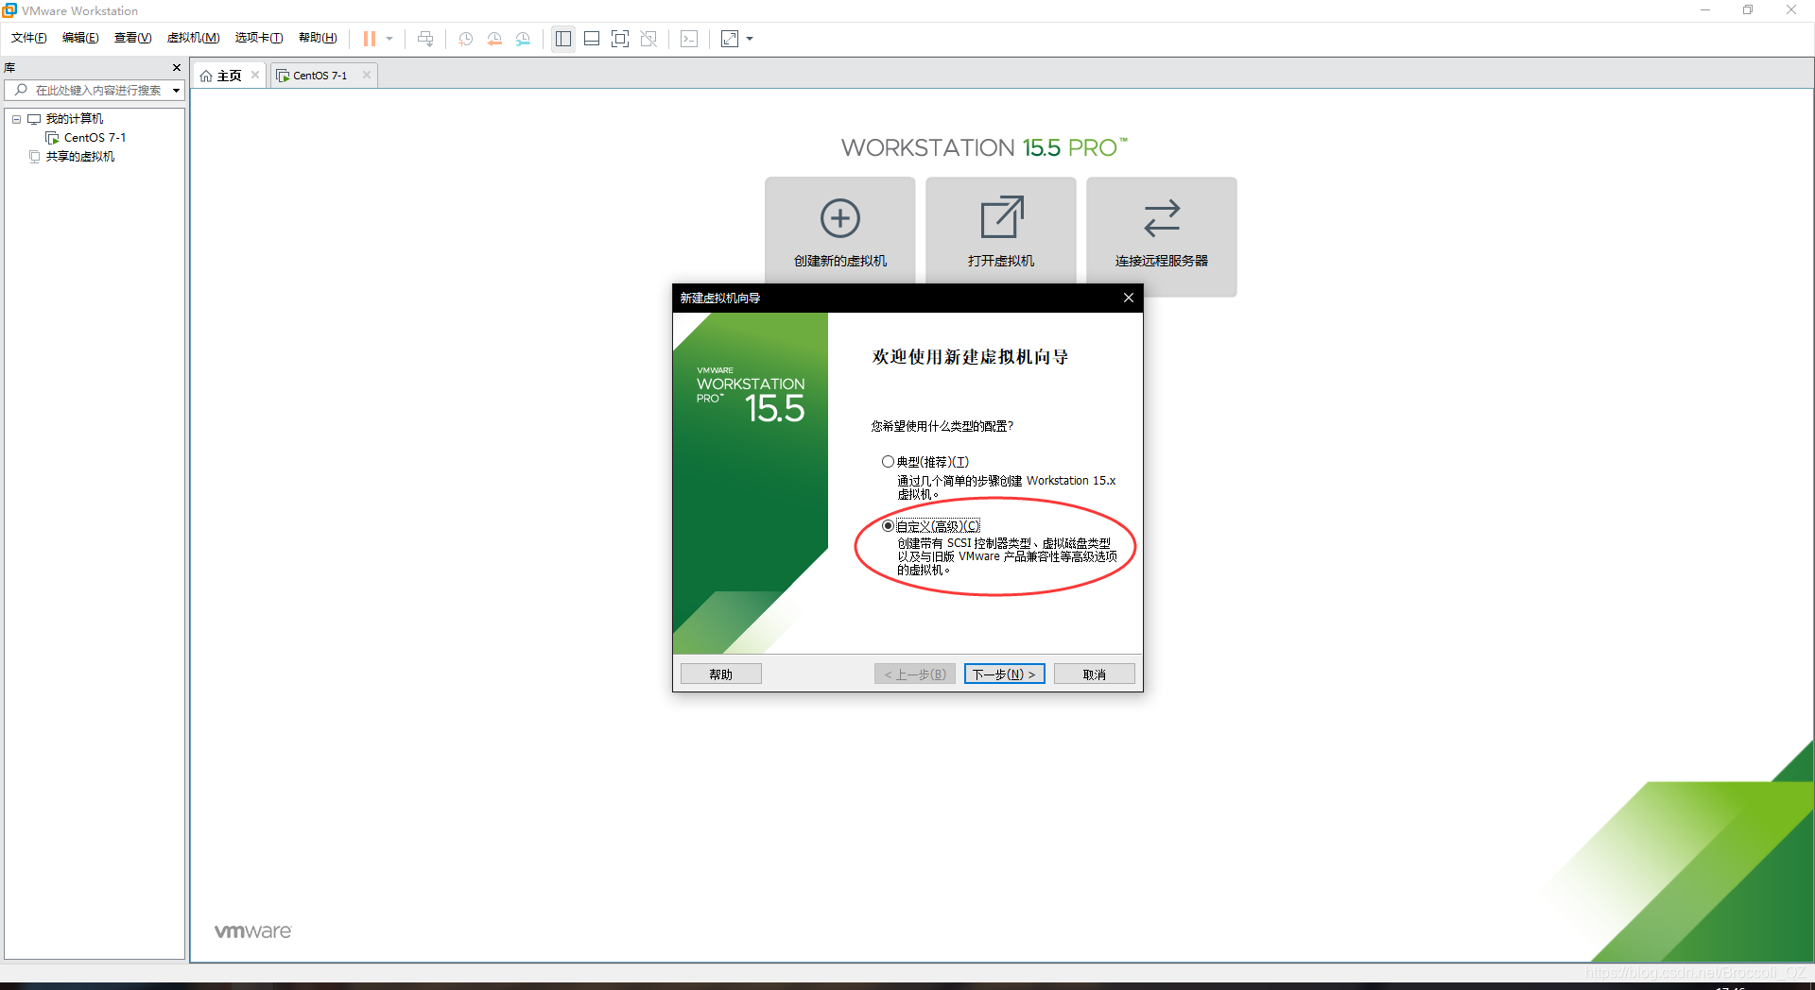Open the library search filter dropdown
This screenshot has width=1815, height=990.
pyautogui.click(x=176, y=91)
